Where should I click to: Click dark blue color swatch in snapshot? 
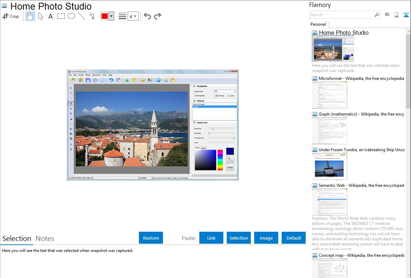(x=230, y=151)
